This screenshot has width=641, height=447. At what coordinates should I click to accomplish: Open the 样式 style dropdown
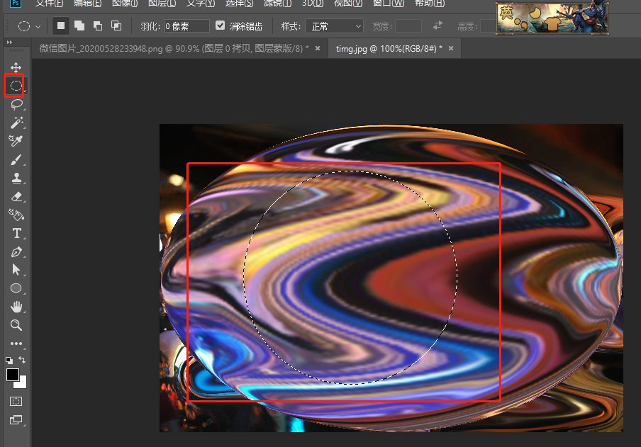pos(335,26)
